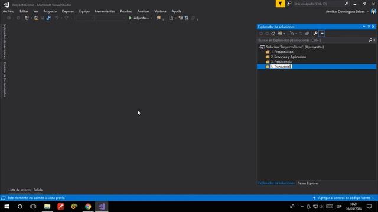Open the Proyecto menu
Image resolution: width=378 pixels, height=212 pixels.
click(x=50, y=11)
